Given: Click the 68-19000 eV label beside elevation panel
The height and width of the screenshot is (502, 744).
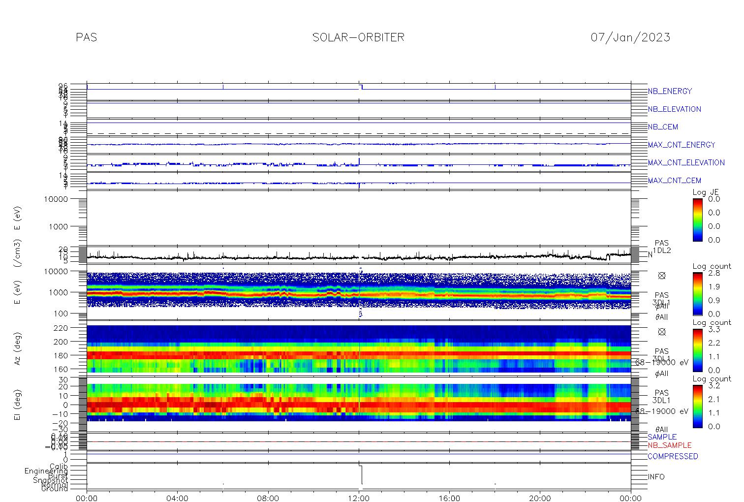Looking at the screenshot, I should [661, 411].
